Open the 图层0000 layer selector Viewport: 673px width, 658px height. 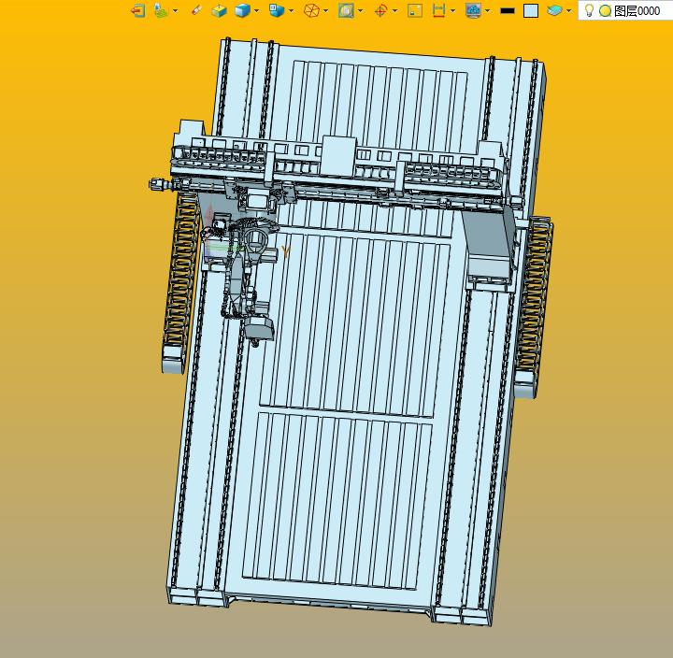click(625, 10)
